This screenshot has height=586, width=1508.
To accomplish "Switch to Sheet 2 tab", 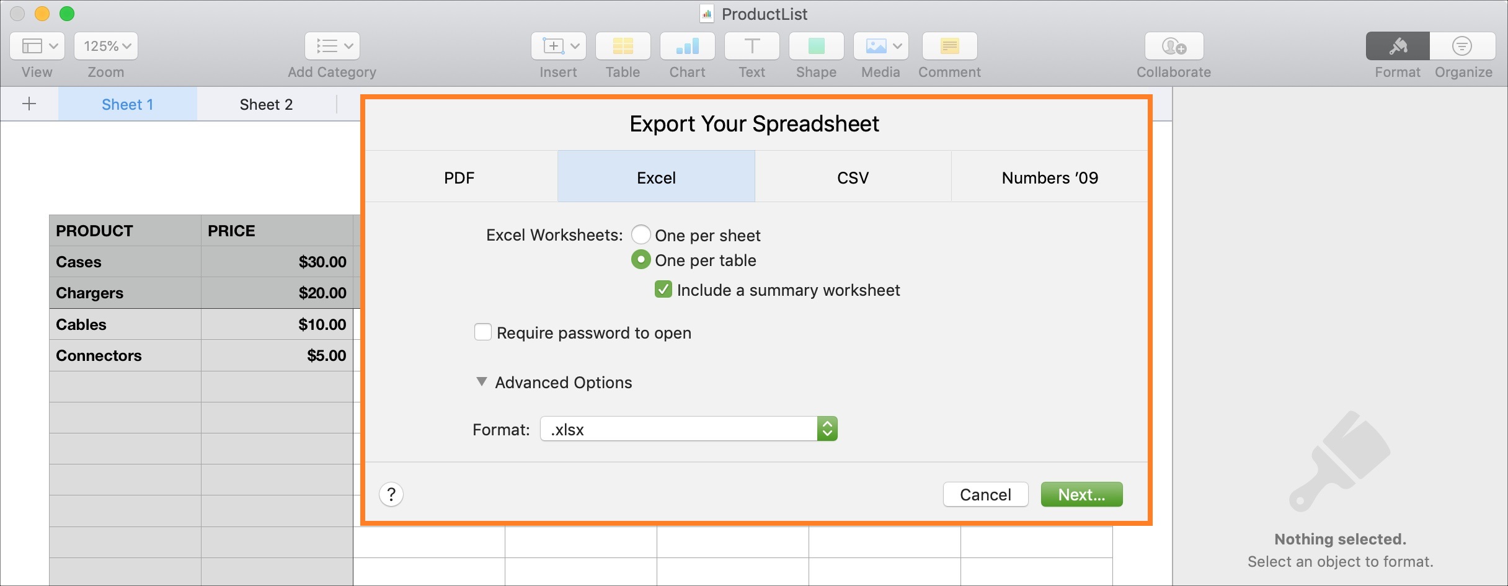I will pyautogui.click(x=267, y=104).
